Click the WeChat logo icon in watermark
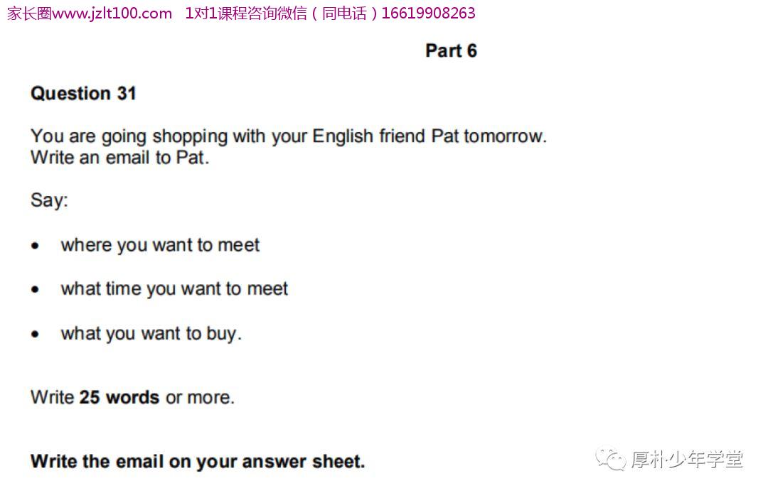The image size is (768, 493). coord(610,459)
